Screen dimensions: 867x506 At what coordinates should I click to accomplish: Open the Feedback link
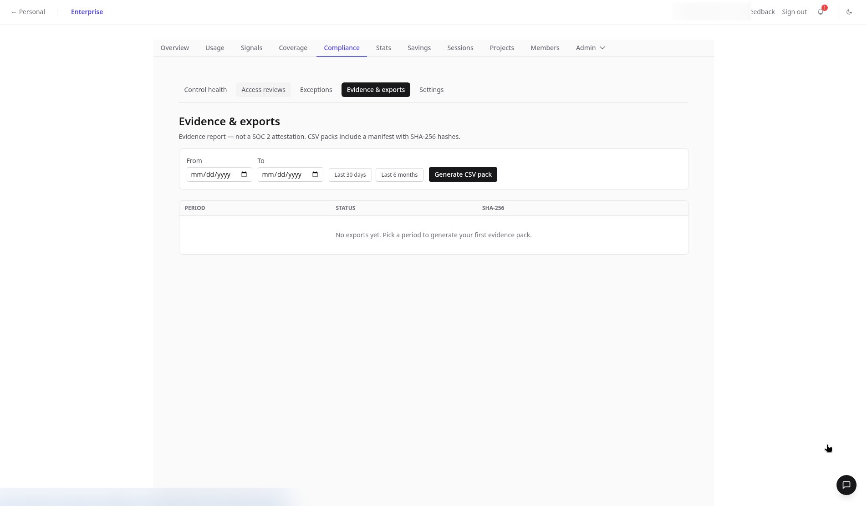coord(763,12)
